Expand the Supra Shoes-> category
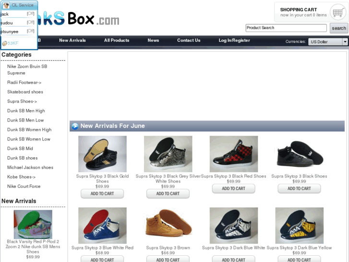 pos(22,101)
